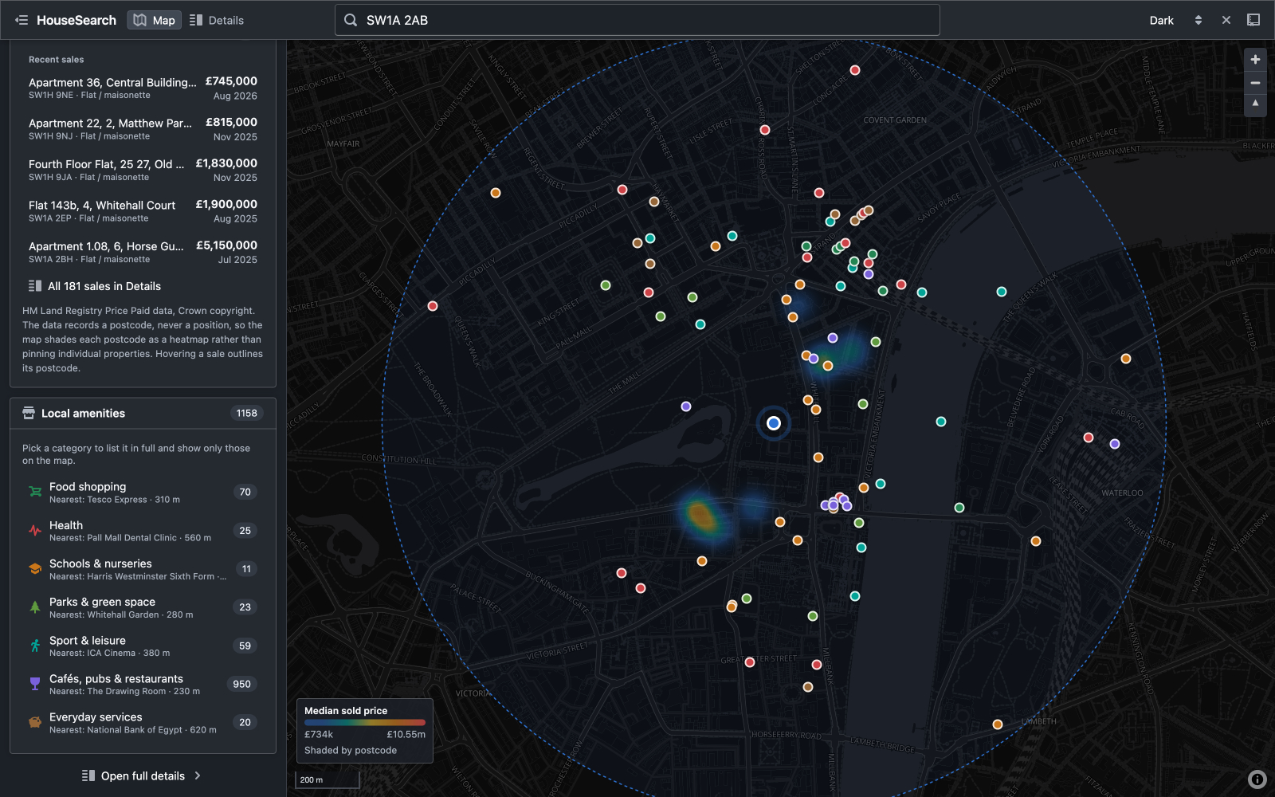Viewport: 1275px width, 797px height.
Task: Click Open full details link
Action: coord(142,775)
